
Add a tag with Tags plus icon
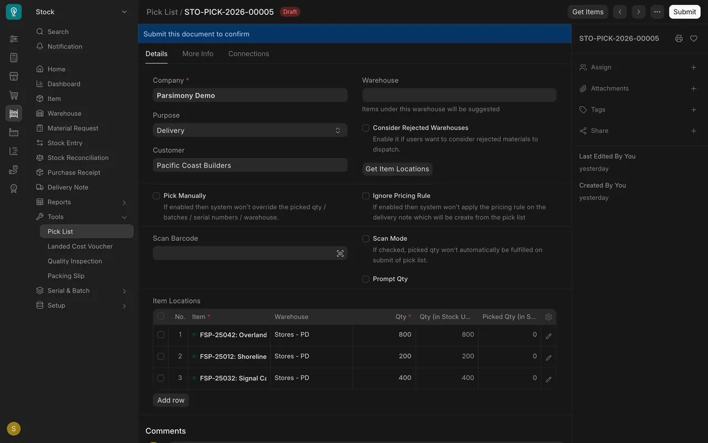click(x=694, y=110)
